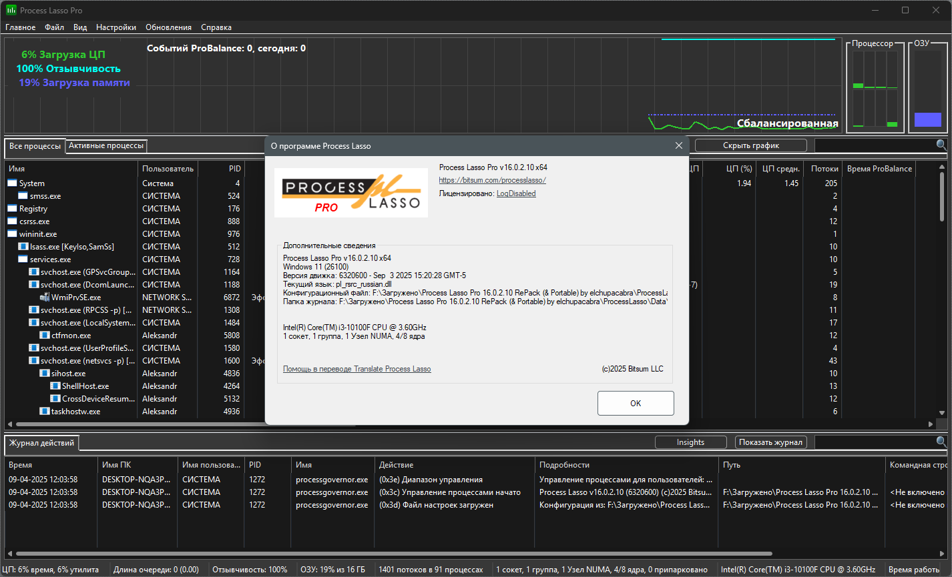Click the process search magnifier icon
This screenshot has width=952, height=577.
click(x=941, y=145)
